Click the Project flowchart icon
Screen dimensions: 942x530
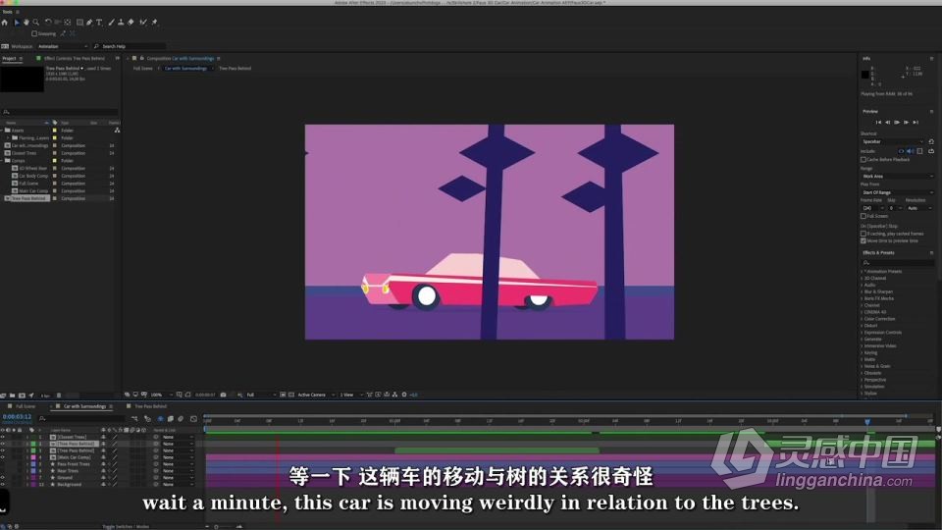pos(117,131)
